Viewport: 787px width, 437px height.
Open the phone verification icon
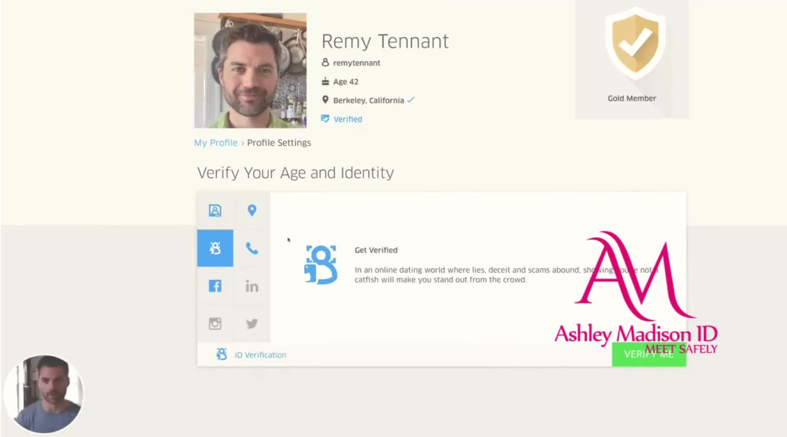pyautogui.click(x=252, y=248)
